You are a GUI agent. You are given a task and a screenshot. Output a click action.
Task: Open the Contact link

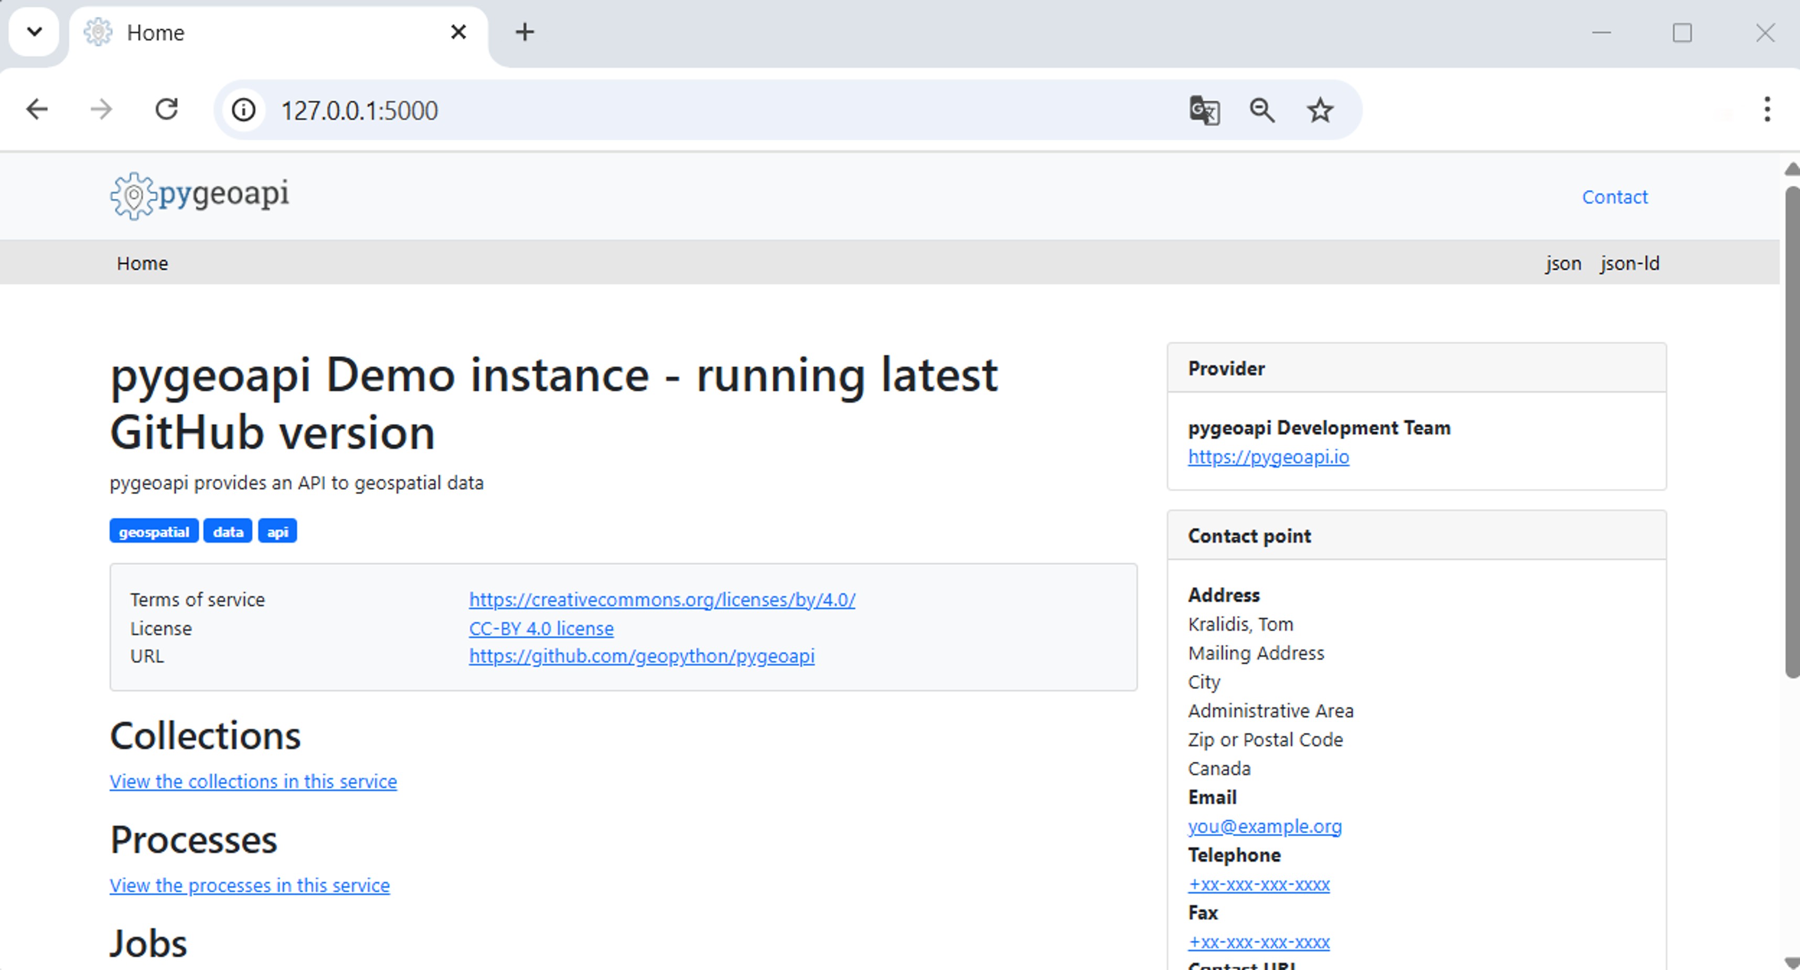coord(1615,197)
